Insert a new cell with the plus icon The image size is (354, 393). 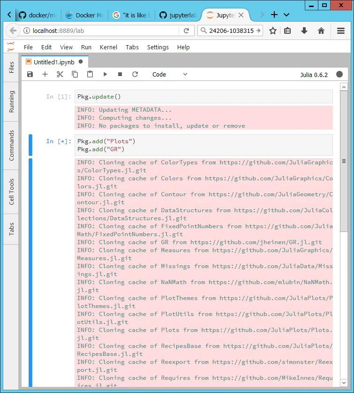coord(45,74)
